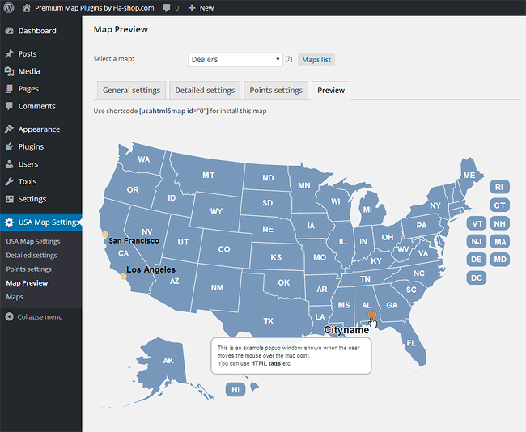Open the Points settings tab
This screenshot has width=526, height=432.
coord(276,90)
